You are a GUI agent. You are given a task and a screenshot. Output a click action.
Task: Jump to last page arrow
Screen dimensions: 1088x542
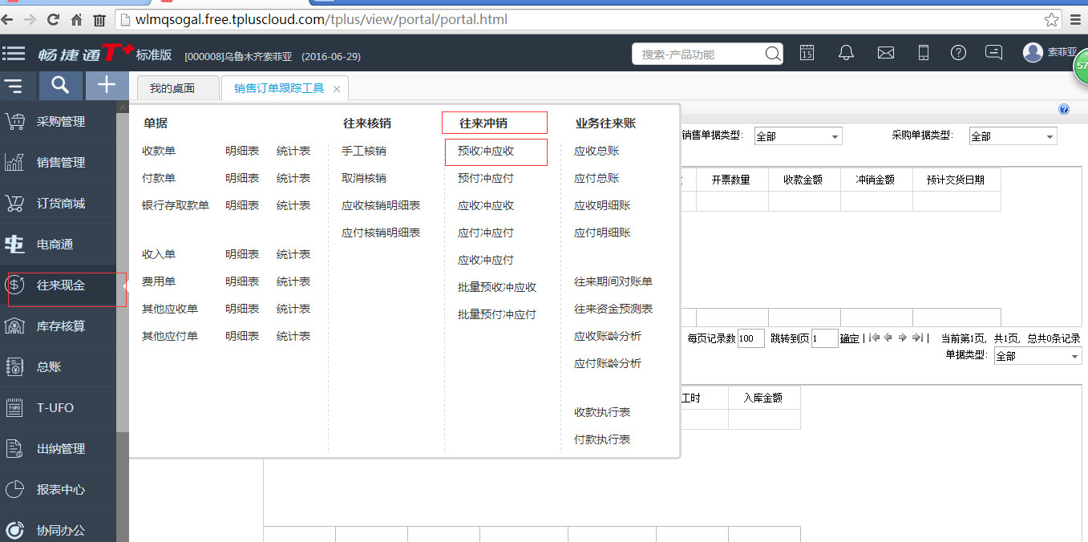coord(917,338)
